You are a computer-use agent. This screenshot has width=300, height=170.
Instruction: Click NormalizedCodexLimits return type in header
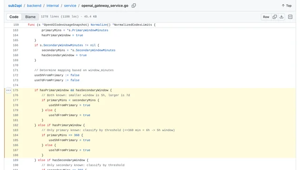(133, 25)
